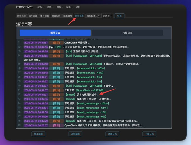The height and width of the screenshot is (145, 191).
Task: Click log line 'clash_meta.tar.gz - 0%'
Action: 85,117
